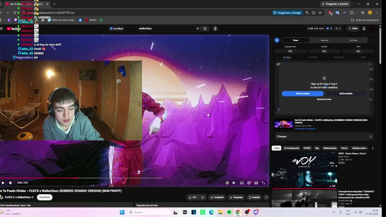
Task: Search by voice with the microphone
Action: tap(215, 29)
